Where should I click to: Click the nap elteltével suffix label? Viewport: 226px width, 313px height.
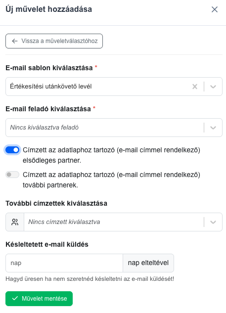148,263
